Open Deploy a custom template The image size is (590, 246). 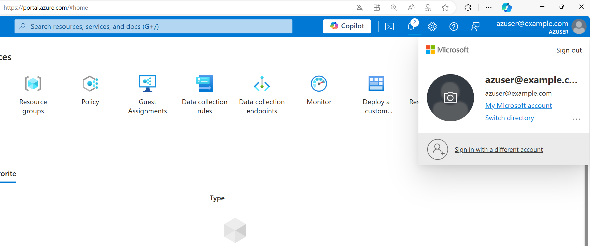(376, 95)
